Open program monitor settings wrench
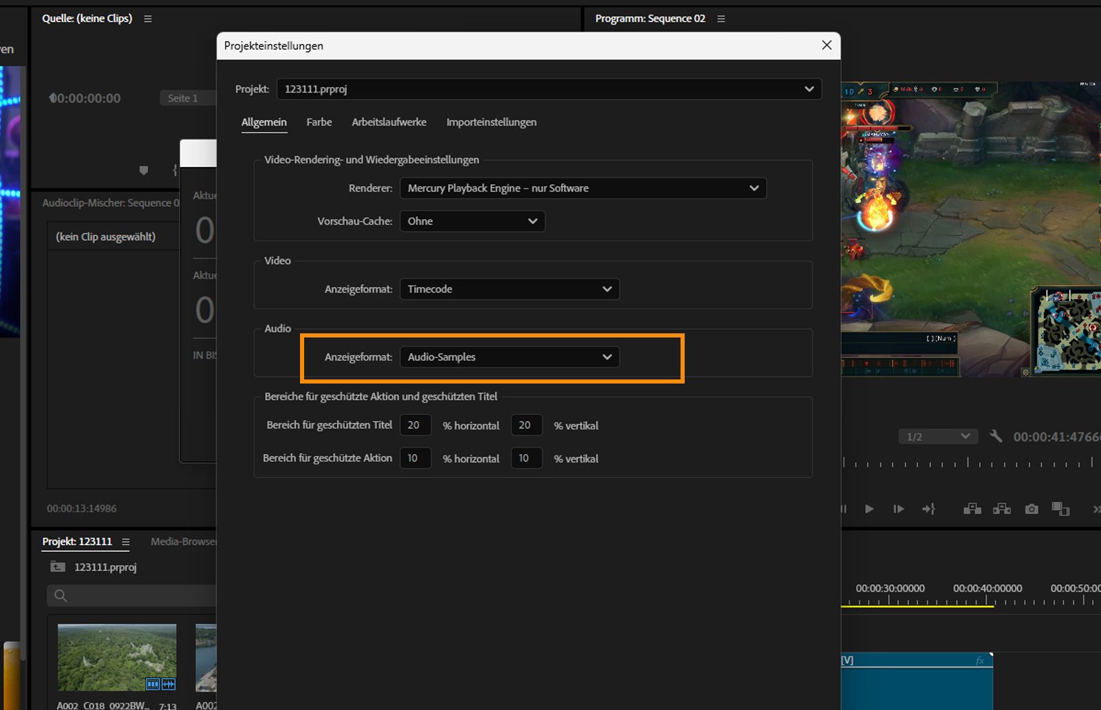This screenshot has height=710, width=1101. click(996, 436)
